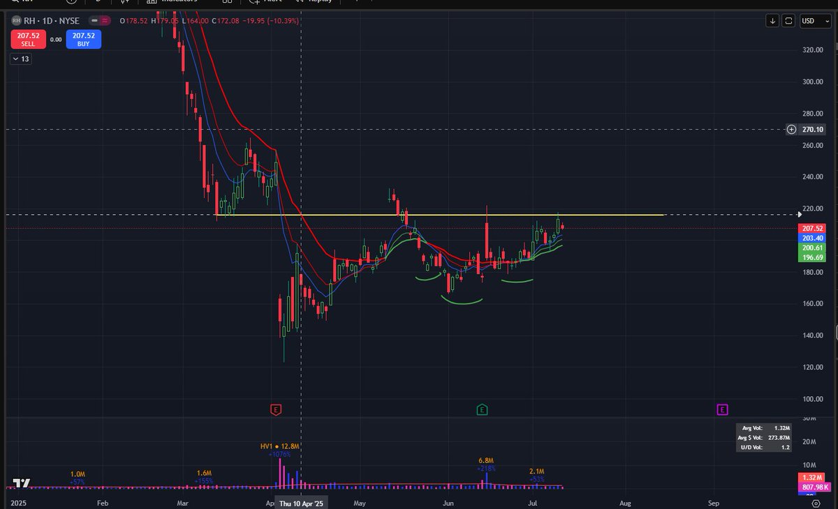Click the down-arrow button next to USD
Screen dimensions: 838x509
pyautogui.click(x=772, y=21)
